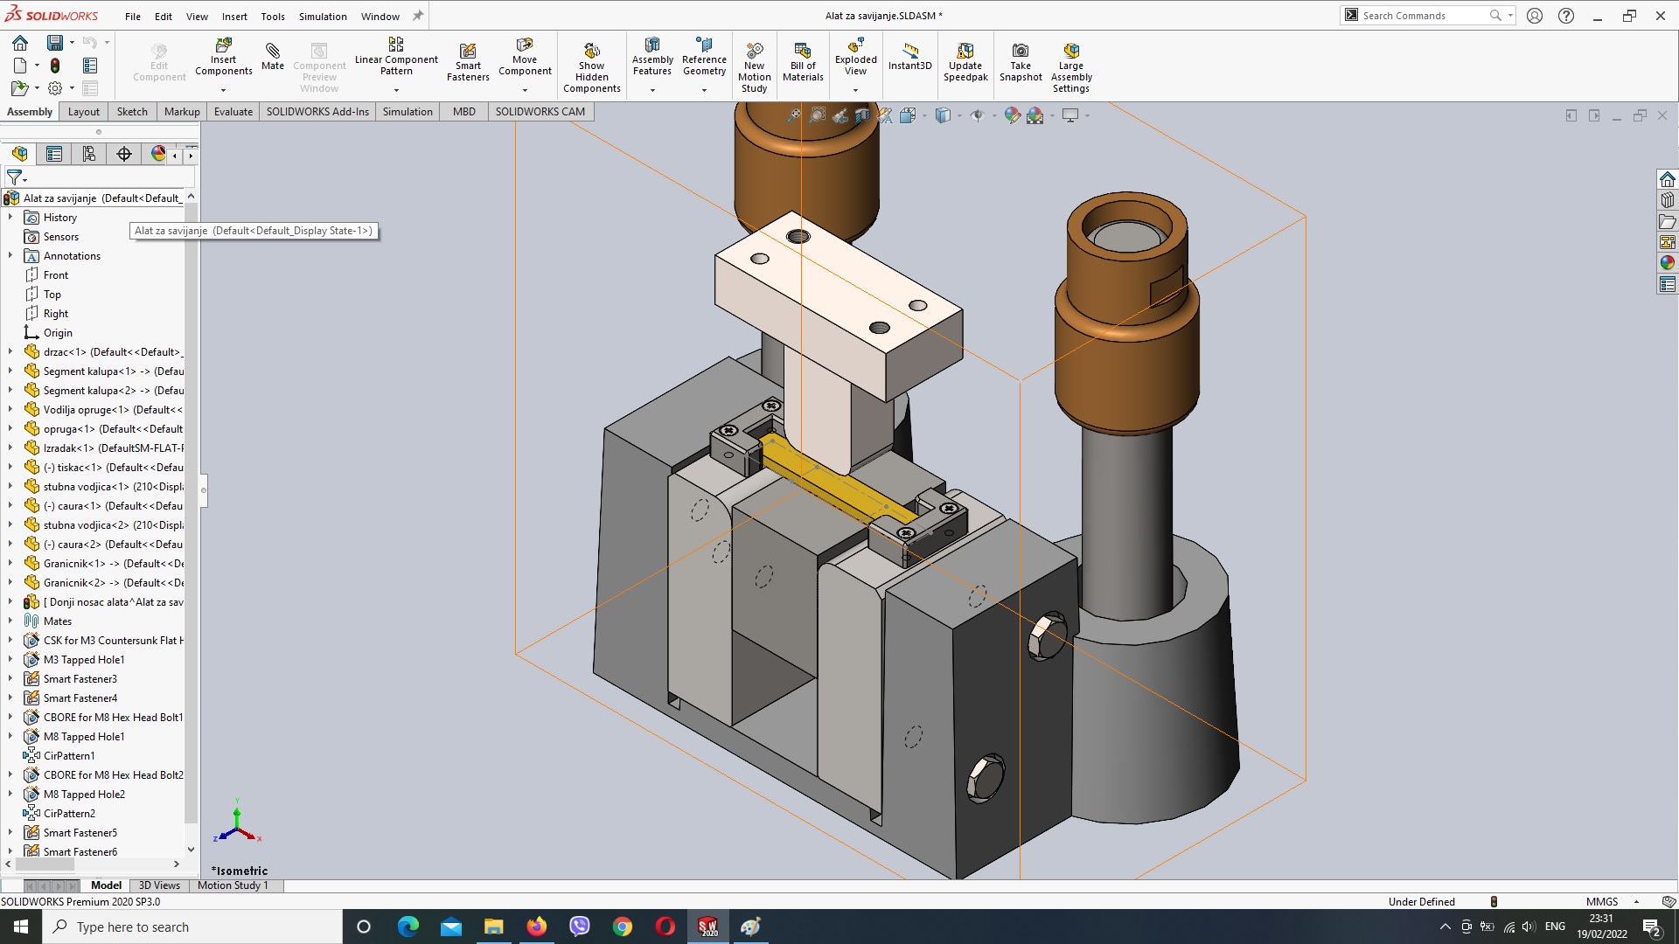Toggle Hide/Show Items eye icon
Screen dimensions: 1679x944
point(978,115)
